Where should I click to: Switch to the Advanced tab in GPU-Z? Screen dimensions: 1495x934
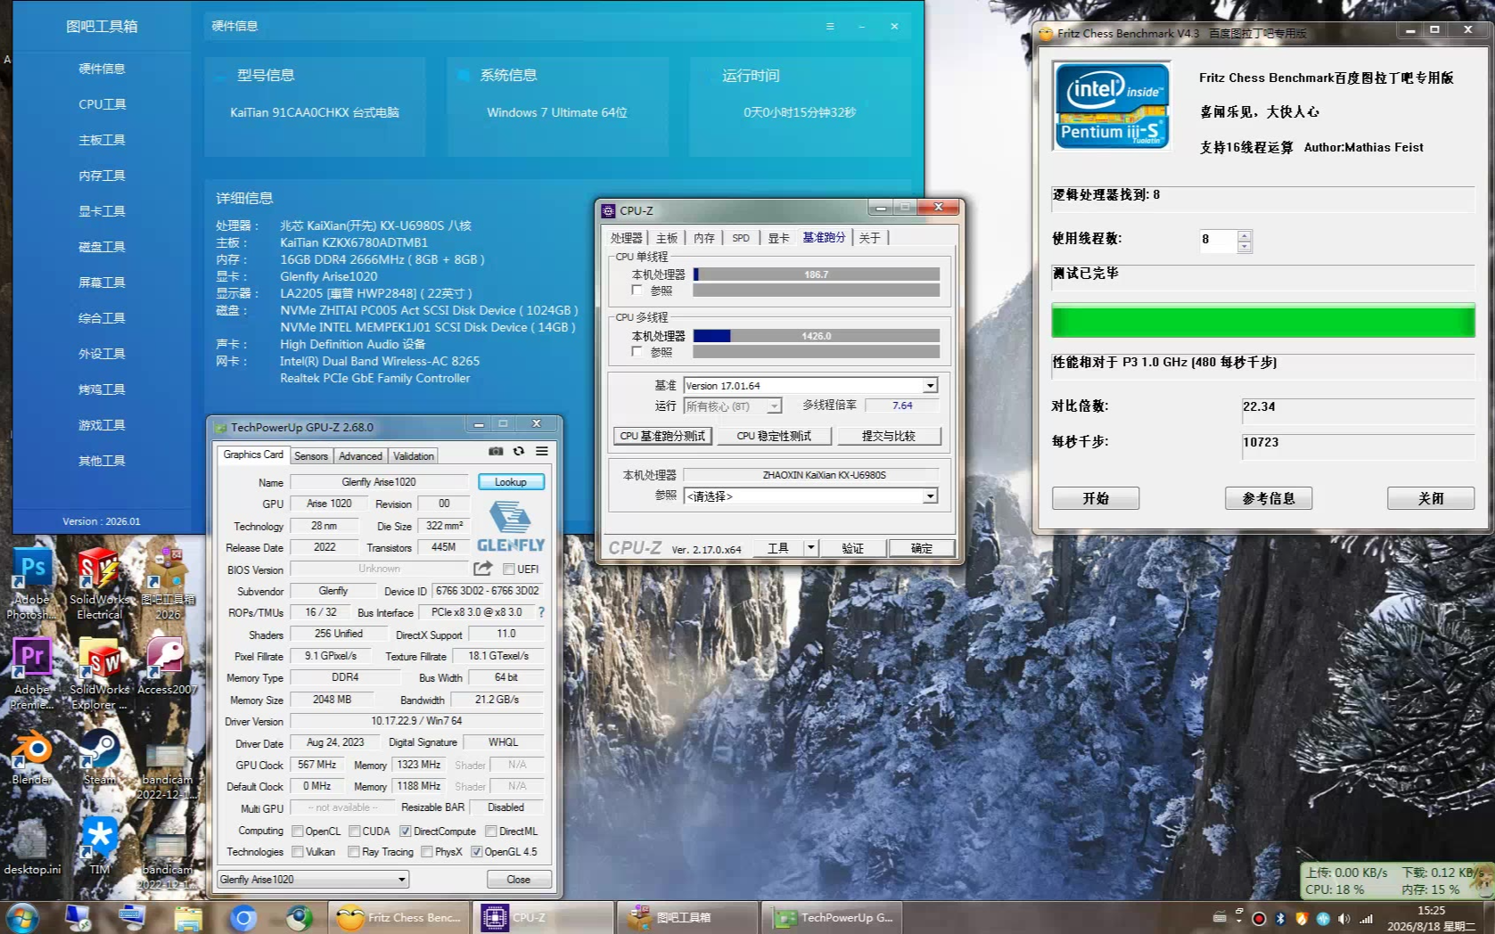pyautogui.click(x=360, y=456)
